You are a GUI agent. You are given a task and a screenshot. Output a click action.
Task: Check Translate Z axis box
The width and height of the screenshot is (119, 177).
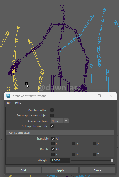[94, 144]
